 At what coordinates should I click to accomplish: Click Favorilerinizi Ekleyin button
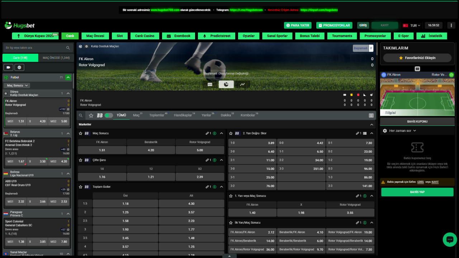417,58
